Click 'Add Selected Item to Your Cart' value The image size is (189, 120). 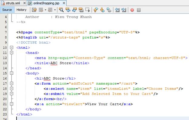117,94
